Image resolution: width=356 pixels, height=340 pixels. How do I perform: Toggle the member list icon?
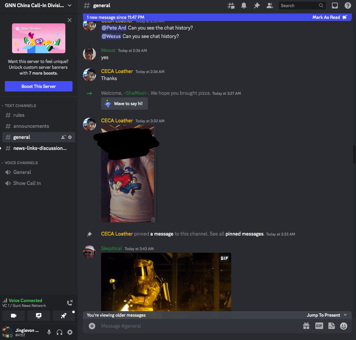point(270,6)
